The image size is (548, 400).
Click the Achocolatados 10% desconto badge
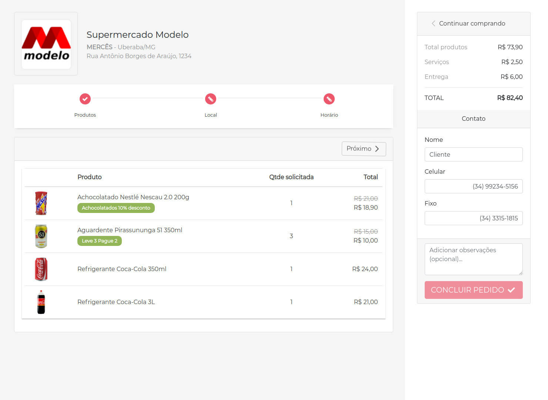tap(116, 208)
